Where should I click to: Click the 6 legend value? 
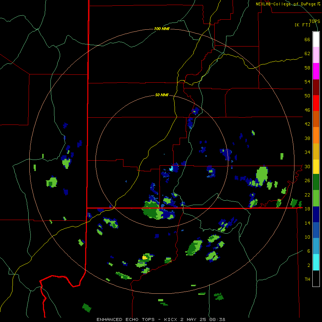[x=309, y=251]
